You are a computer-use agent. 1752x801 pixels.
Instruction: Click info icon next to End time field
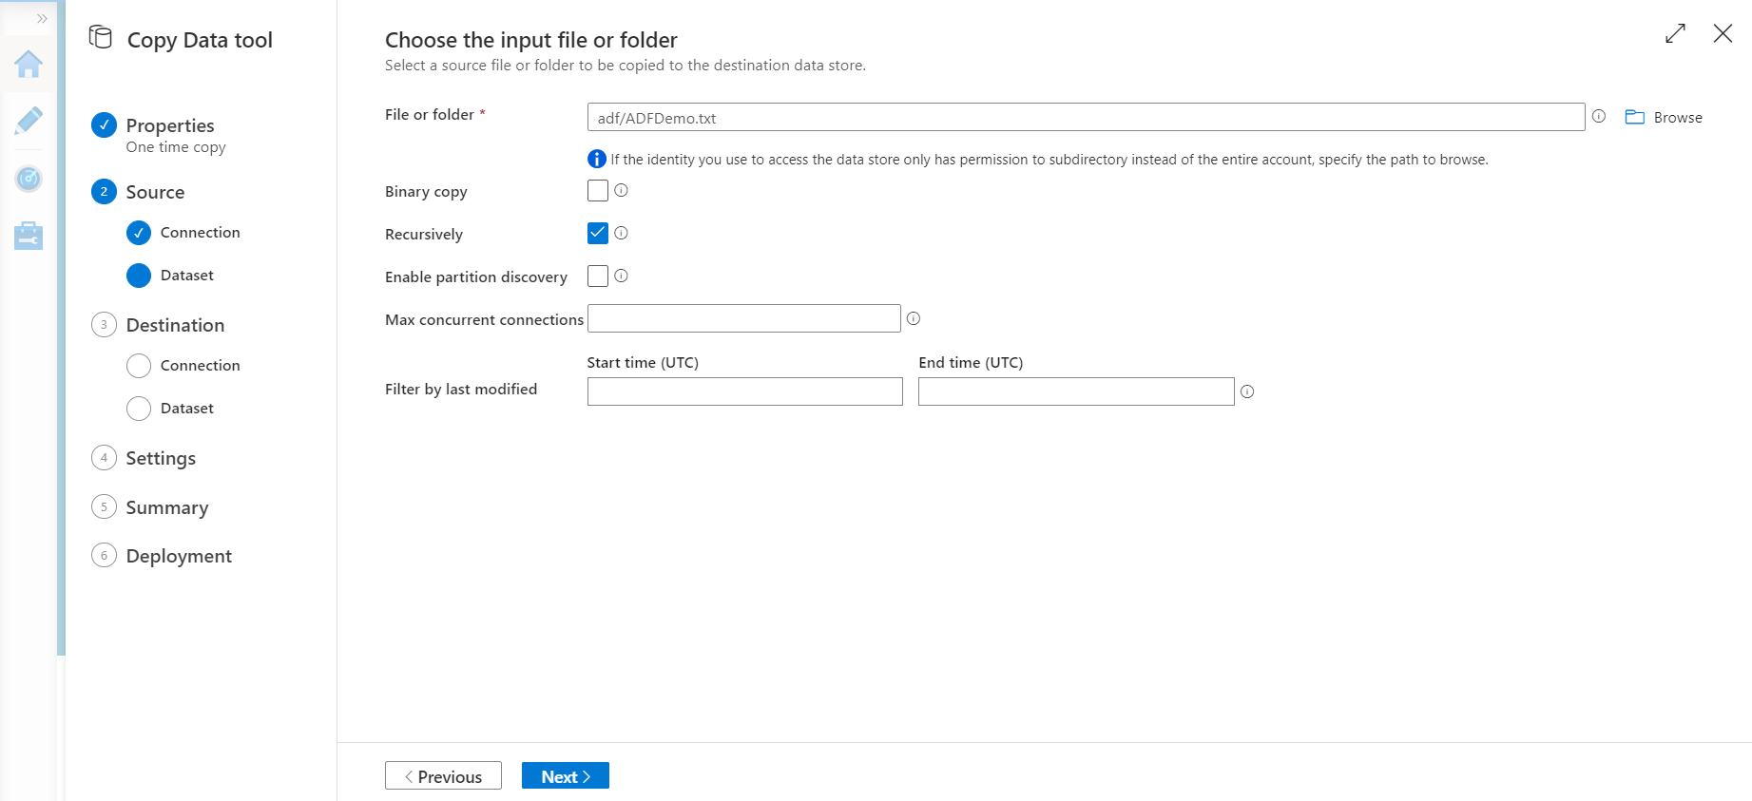click(1247, 391)
